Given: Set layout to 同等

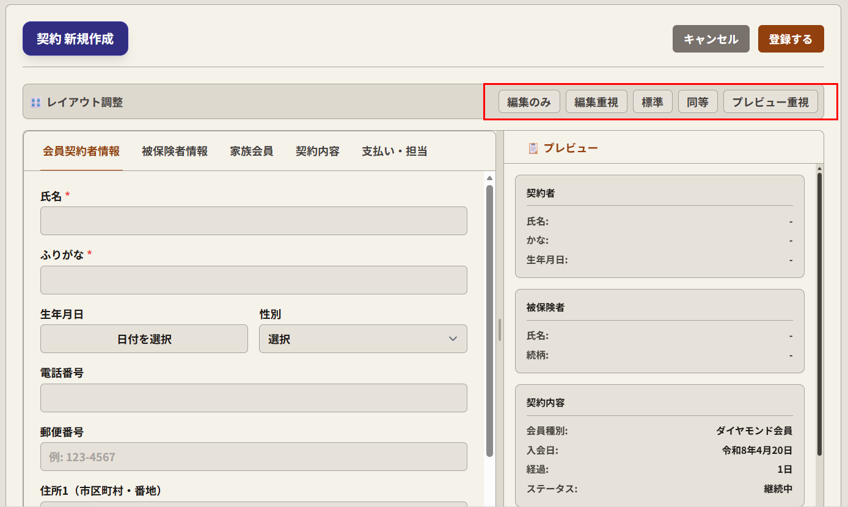Looking at the screenshot, I should pos(697,102).
